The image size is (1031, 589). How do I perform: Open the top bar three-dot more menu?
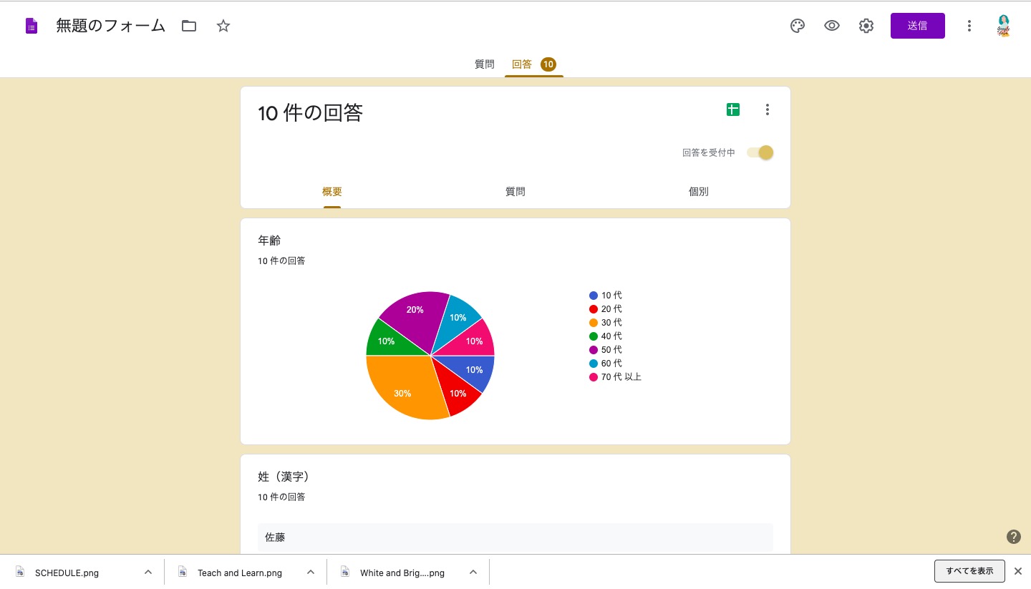[969, 26]
